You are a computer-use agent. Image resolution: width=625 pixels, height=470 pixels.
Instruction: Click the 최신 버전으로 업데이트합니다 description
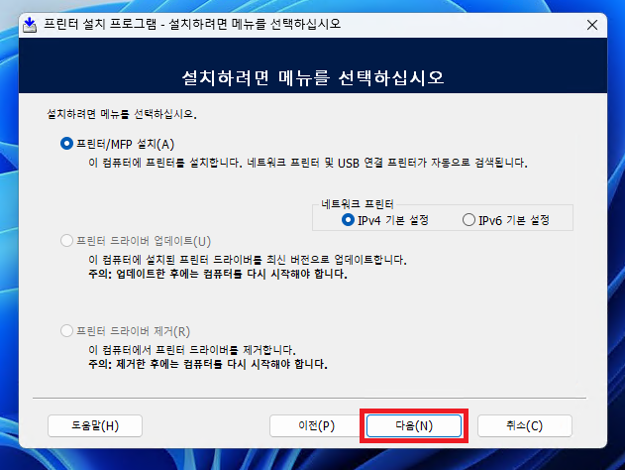click(241, 259)
